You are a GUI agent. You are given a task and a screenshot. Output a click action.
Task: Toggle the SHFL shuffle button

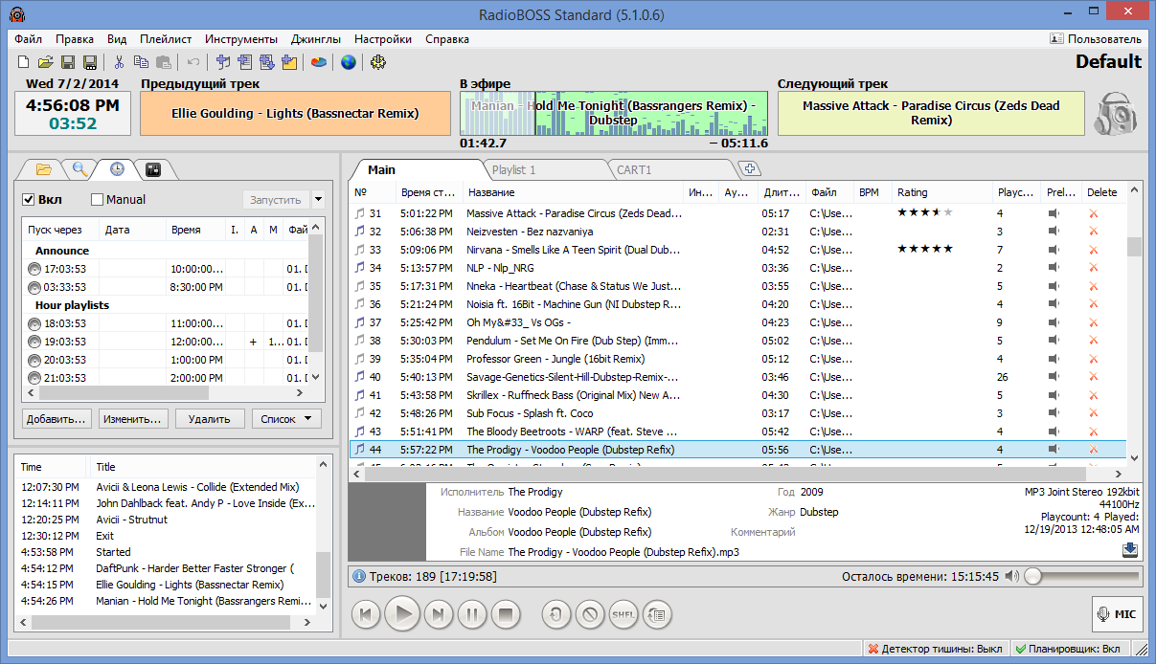point(623,613)
